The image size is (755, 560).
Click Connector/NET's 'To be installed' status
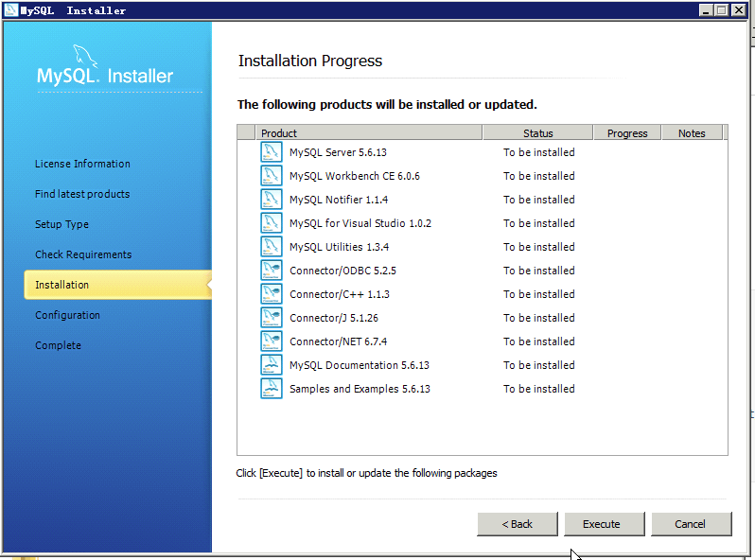point(538,341)
